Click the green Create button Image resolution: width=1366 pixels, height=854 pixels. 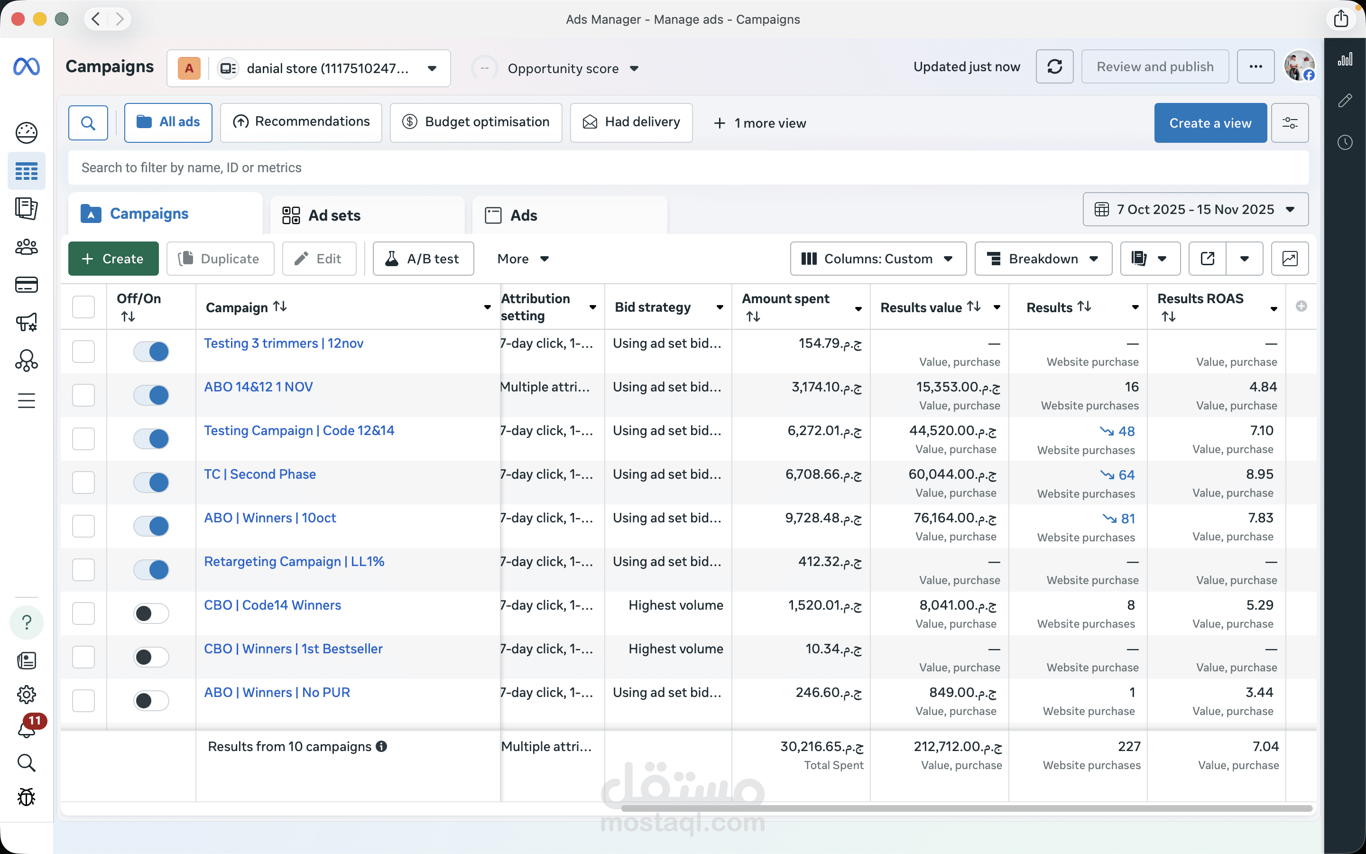click(x=113, y=259)
